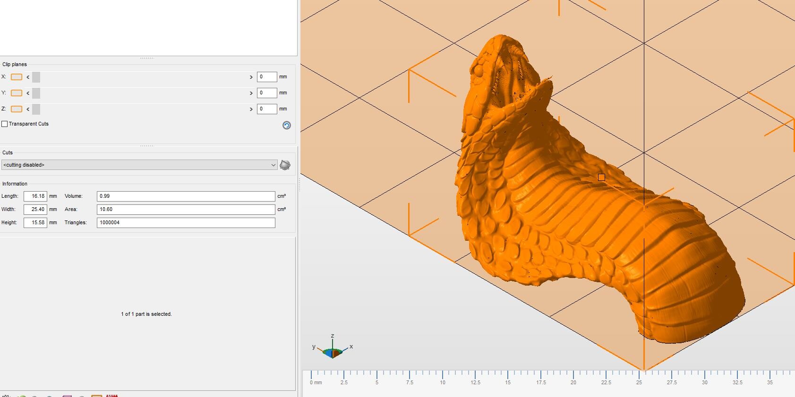This screenshot has height=397, width=795.
Task: Click the Length field showing 16.18
Action: [35, 196]
